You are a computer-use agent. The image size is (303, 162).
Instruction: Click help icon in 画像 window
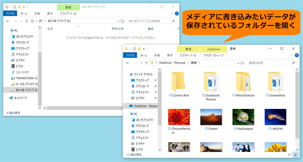[x=297, y=55]
